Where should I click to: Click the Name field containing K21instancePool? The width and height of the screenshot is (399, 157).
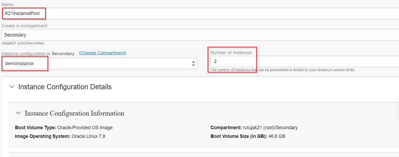pos(199,14)
